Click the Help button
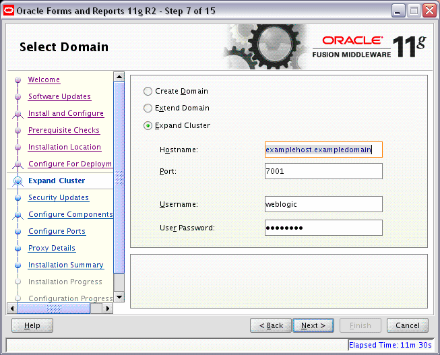Viewport: 440px width, 355px height. tap(32, 325)
